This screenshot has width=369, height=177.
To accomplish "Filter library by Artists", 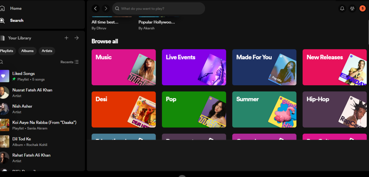I will pyautogui.click(x=47, y=51).
